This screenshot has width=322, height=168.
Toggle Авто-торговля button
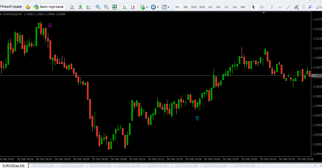click(x=49, y=7)
